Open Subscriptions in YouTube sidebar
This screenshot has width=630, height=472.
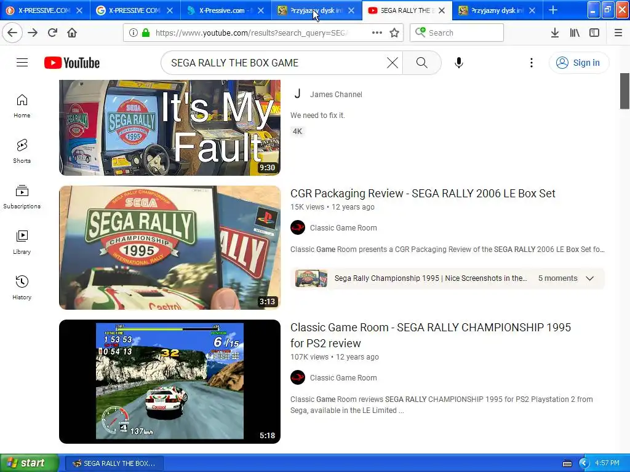coord(22,197)
